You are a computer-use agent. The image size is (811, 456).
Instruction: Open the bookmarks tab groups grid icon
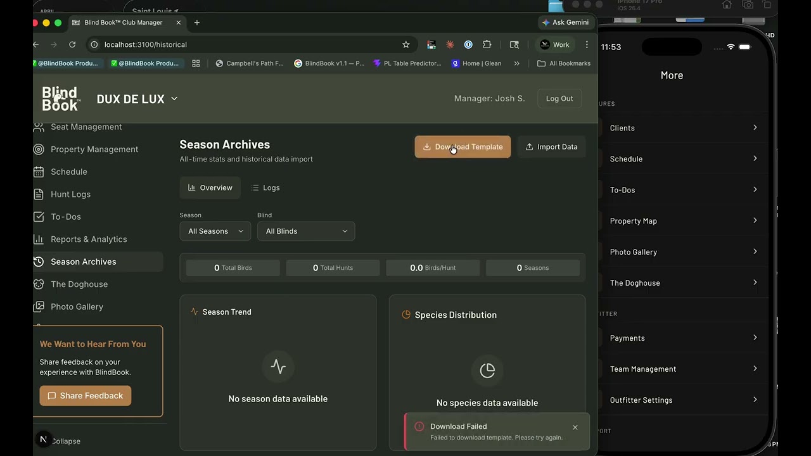coord(196,63)
